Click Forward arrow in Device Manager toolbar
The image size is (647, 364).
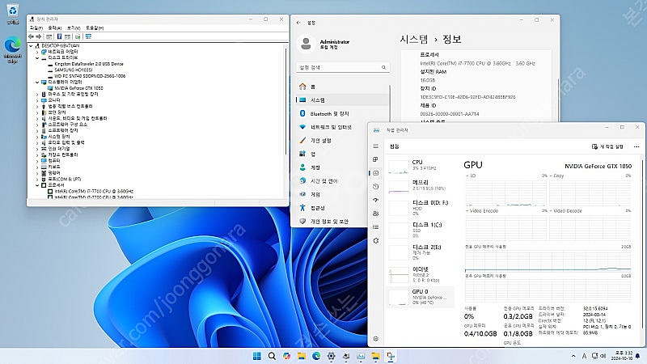[x=39, y=36]
